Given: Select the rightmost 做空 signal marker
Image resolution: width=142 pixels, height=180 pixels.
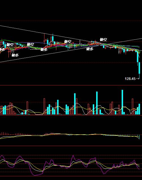Looking at the screenshot, I should (x=104, y=40).
